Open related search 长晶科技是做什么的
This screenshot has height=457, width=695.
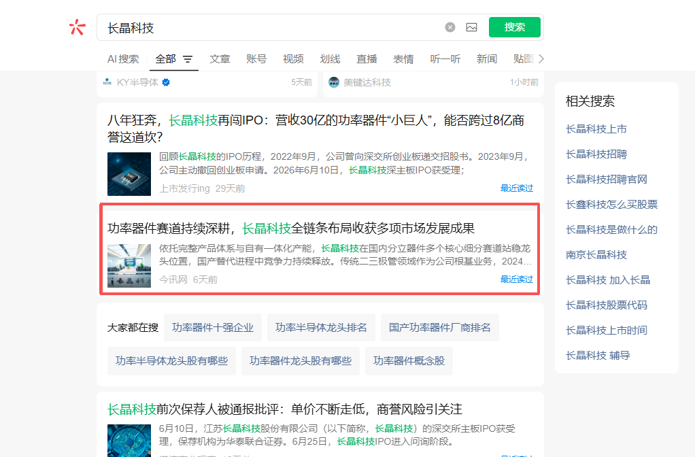(x=611, y=230)
